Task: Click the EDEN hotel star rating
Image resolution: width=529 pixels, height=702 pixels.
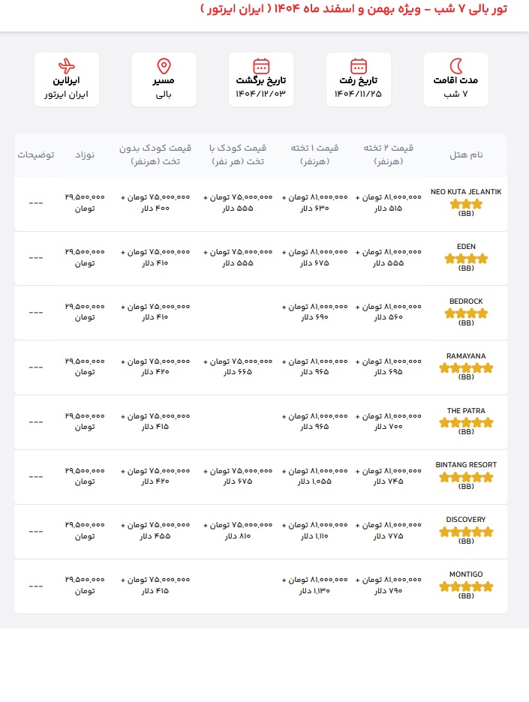Action: (x=466, y=259)
